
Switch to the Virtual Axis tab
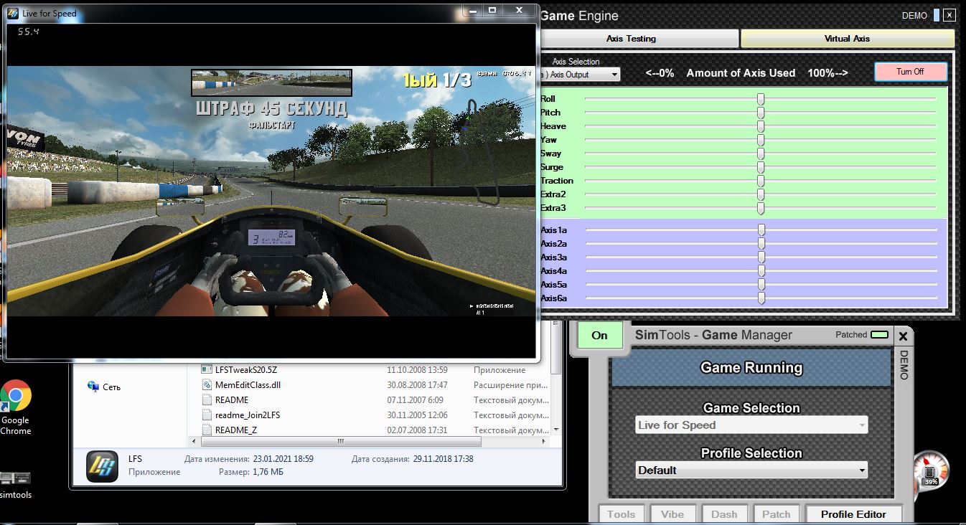[847, 39]
